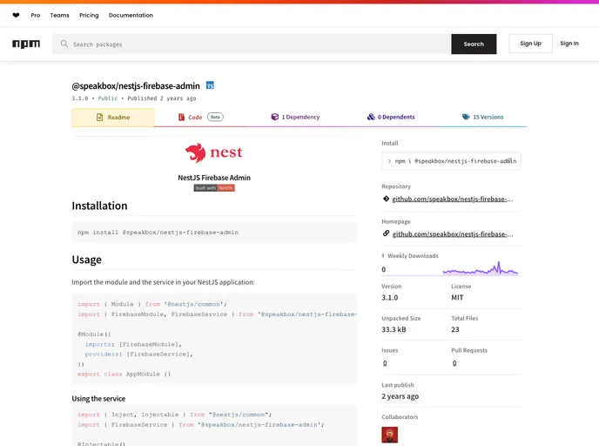Click the weekly downloads arrow icon

point(383,256)
